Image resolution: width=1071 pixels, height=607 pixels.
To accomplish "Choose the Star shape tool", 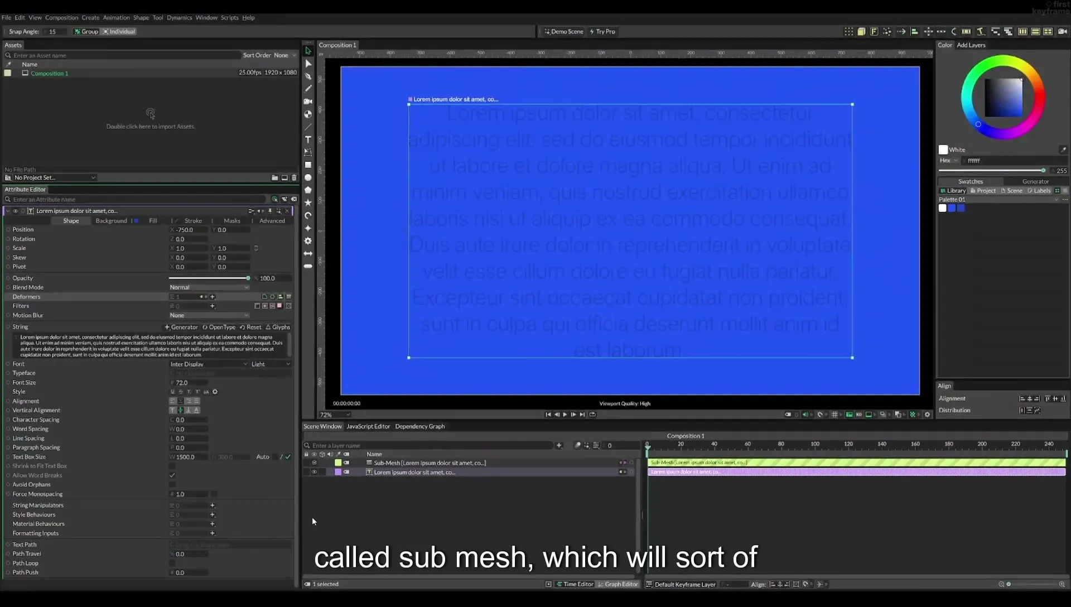I will click(308, 203).
